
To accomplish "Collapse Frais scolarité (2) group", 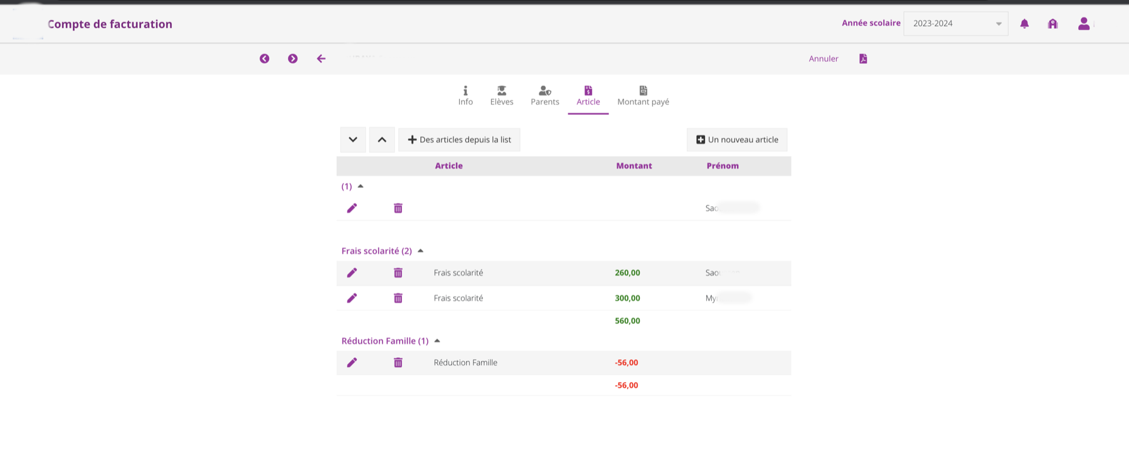I will point(421,251).
